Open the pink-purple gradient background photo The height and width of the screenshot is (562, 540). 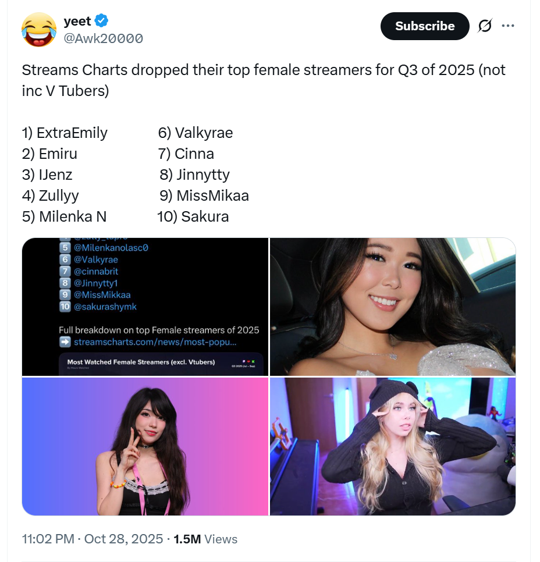[x=145, y=446]
